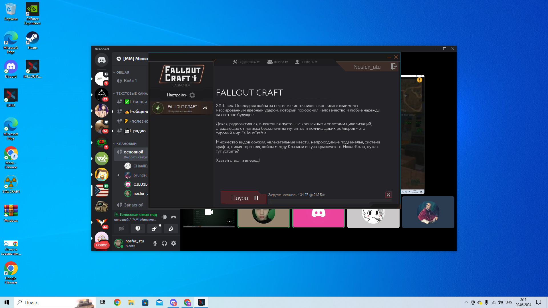548x308 pixels.
Task: Select the основной voice channel
Action: pyautogui.click(x=131, y=154)
